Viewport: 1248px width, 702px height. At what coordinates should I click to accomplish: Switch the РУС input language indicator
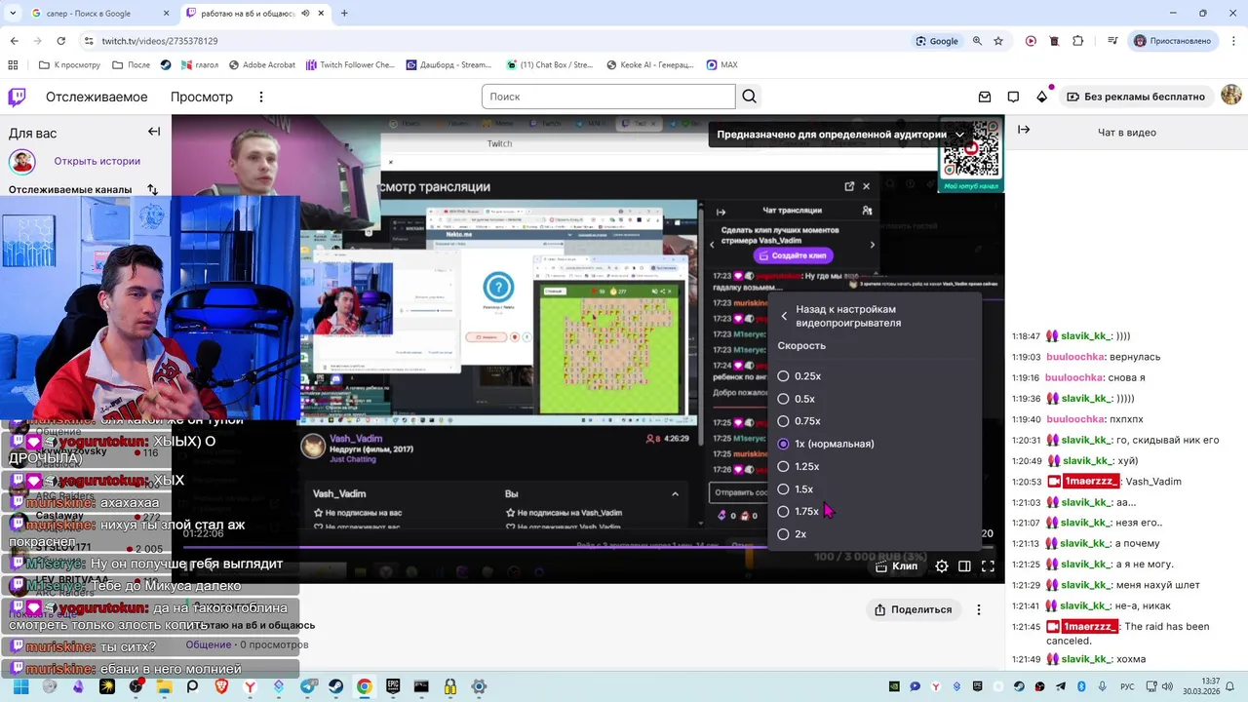pos(1127,686)
